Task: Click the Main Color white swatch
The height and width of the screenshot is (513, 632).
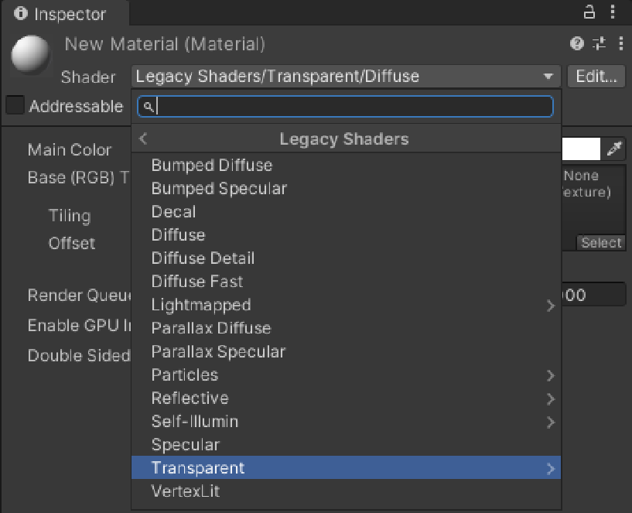Action: [x=581, y=149]
